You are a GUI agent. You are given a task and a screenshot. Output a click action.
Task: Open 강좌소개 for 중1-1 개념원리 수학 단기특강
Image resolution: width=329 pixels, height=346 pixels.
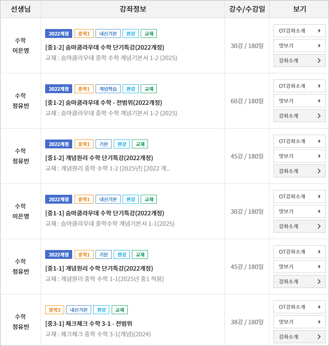click(299, 281)
